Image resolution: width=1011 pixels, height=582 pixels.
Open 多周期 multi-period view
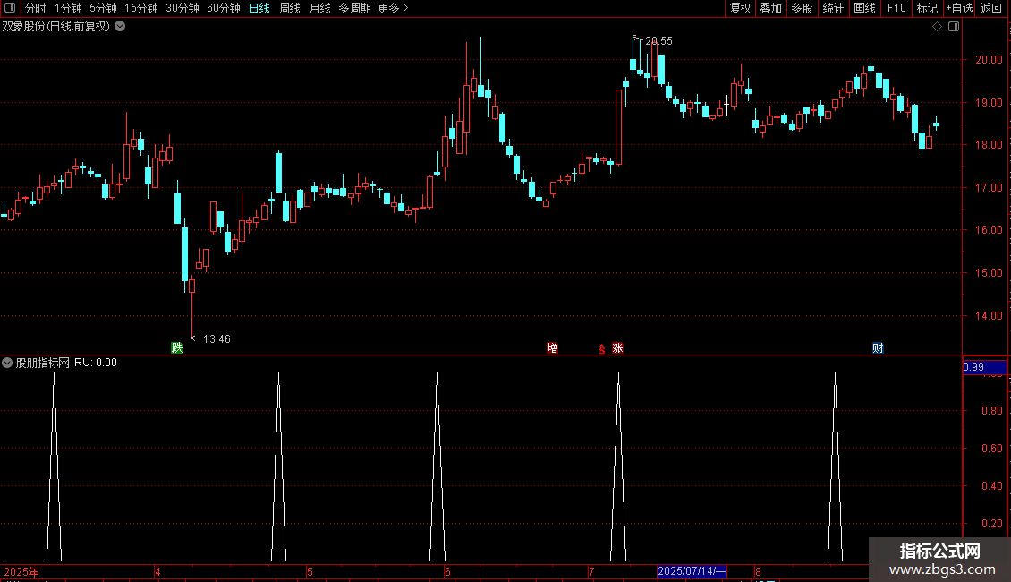[354, 8]
